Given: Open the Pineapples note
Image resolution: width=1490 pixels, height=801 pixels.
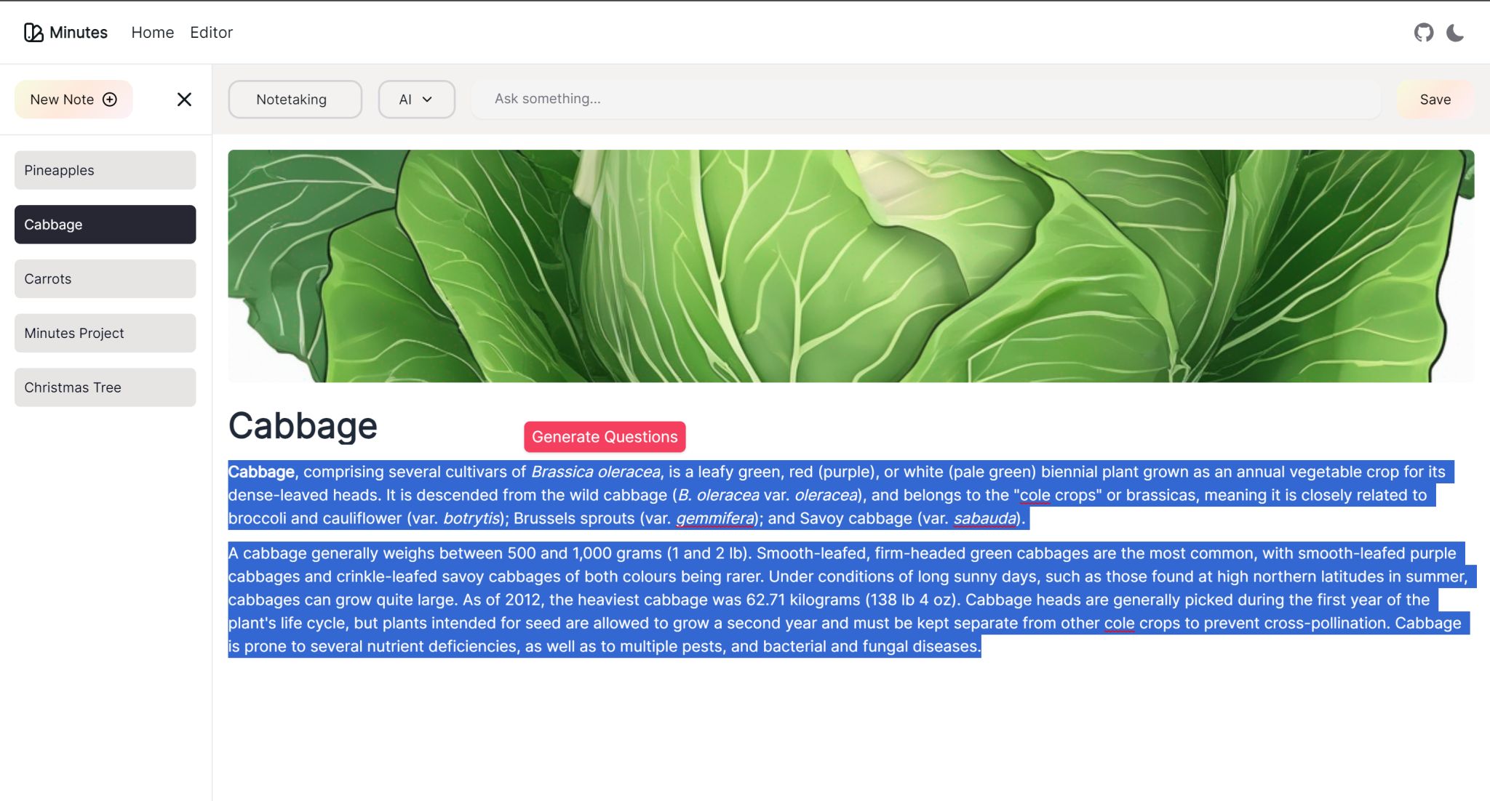Looking at the screenshot, I should (105, 170).
